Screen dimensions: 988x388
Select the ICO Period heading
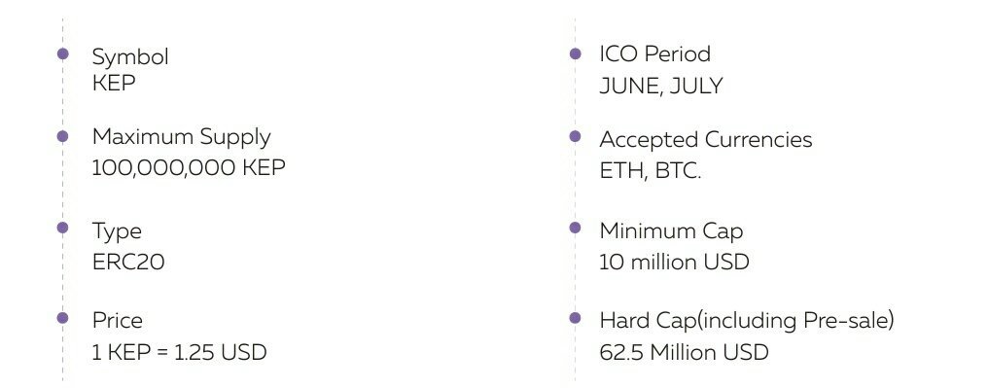655,54
